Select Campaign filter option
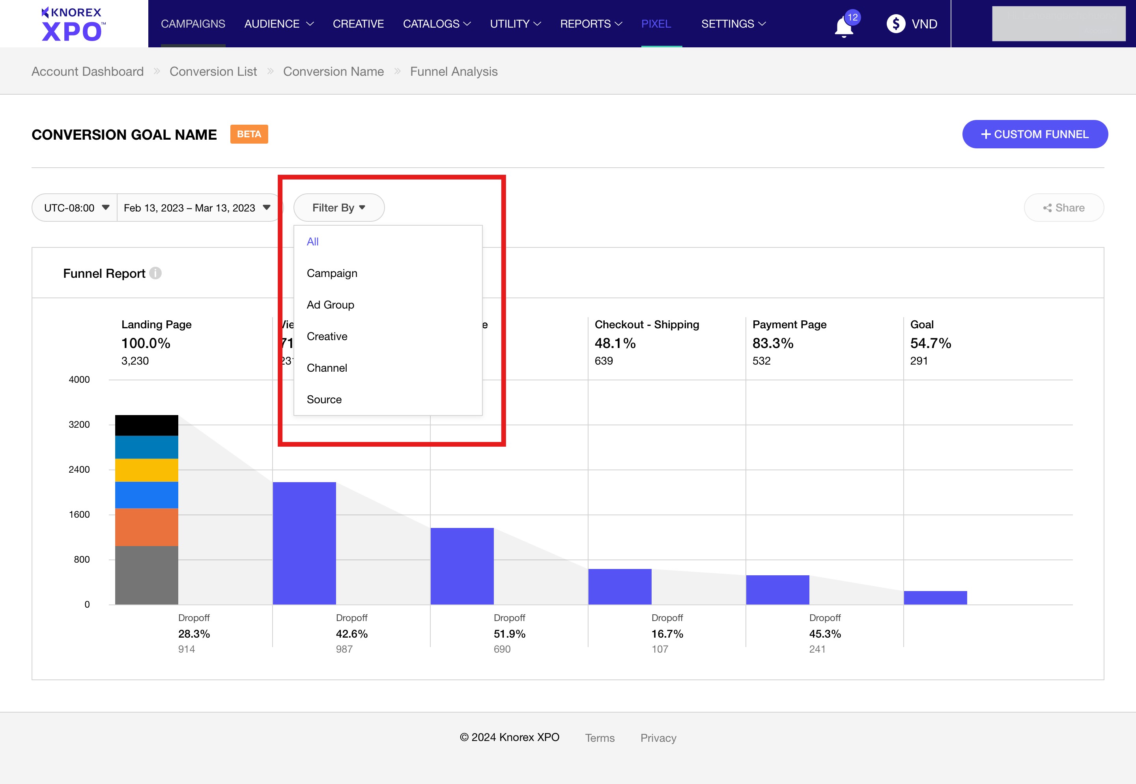1136x784 pixels. [x=332, y=273]
